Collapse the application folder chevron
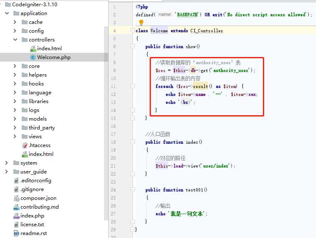316x238 pixels. (7, 13)
